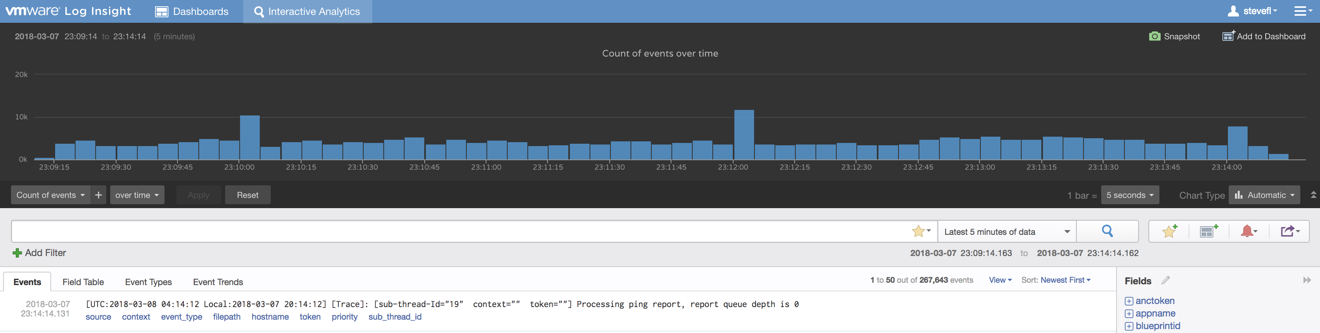Click the Add to Dashboard icon
Image resolution: width=1320 pixels, height=333 pixels.
(1228, 36)
